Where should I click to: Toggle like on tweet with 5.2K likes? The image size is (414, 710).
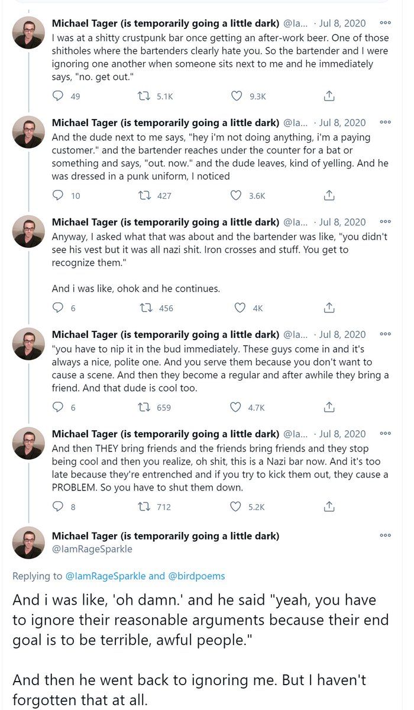tap(237, 506)
